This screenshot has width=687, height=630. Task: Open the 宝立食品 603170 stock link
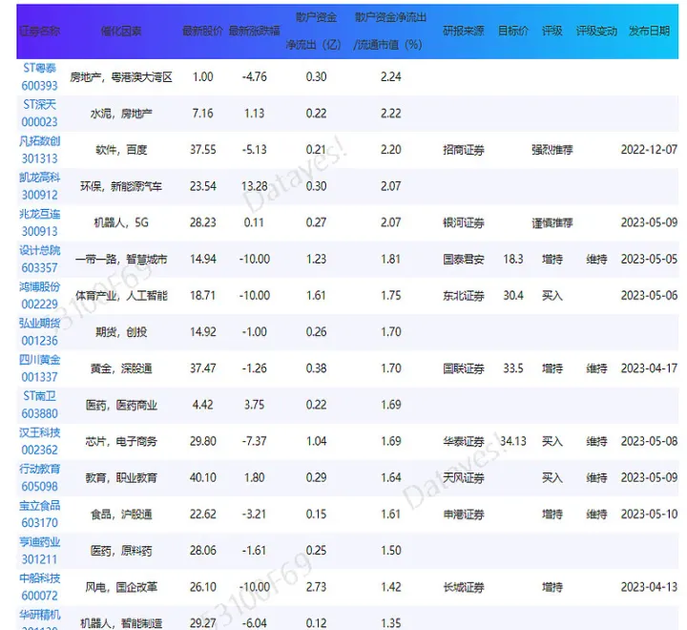pos(39,514)
